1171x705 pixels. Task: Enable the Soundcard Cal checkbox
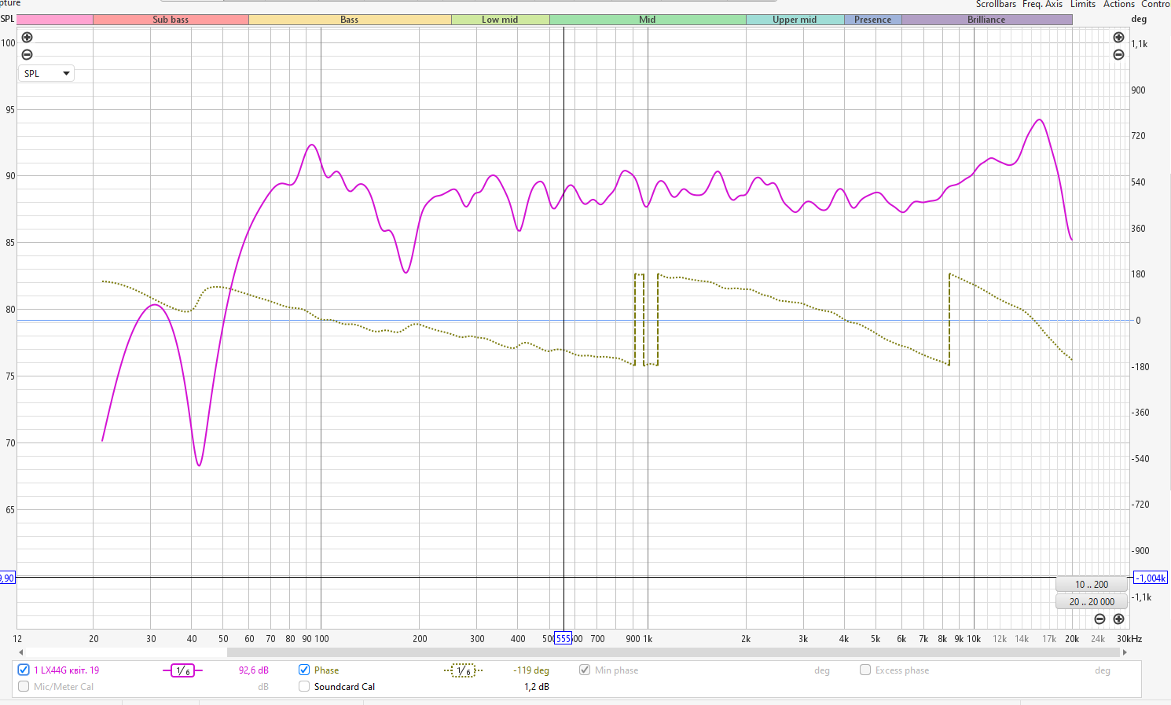304,686
